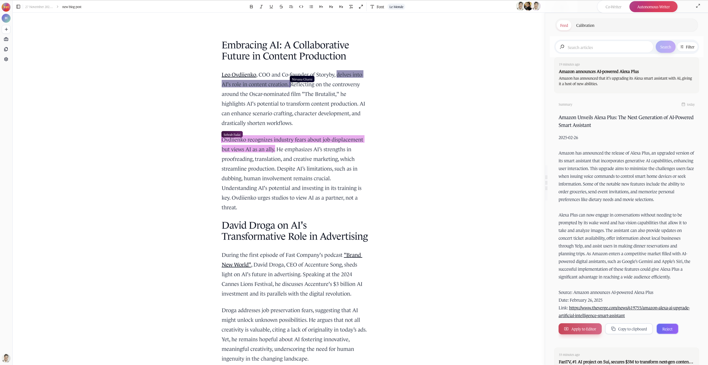This screenshot has height=365, width=708.
Task: Click the Italic formatting icon
Action: (261, 7)
